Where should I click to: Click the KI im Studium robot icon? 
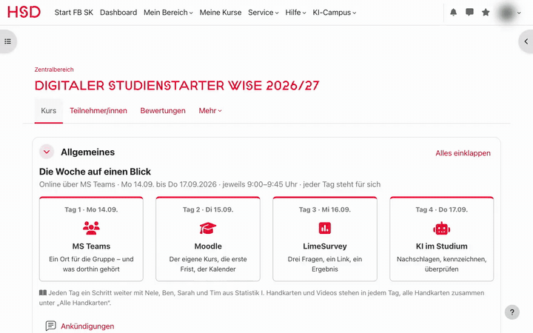click(441, 229)
